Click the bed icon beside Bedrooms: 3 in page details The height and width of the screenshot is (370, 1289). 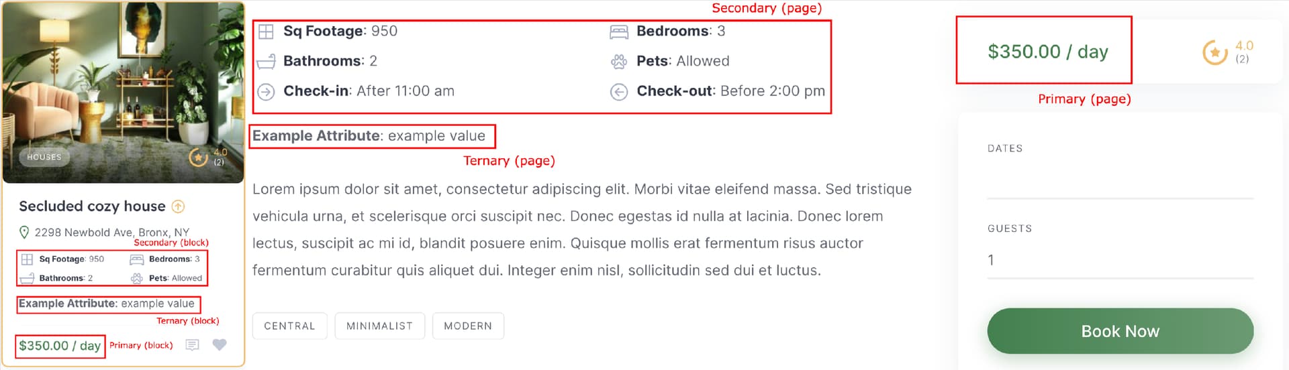[x=618, y=32]
